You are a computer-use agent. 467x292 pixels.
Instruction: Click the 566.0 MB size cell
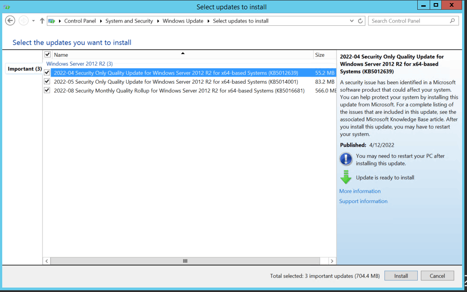(325, 91)
